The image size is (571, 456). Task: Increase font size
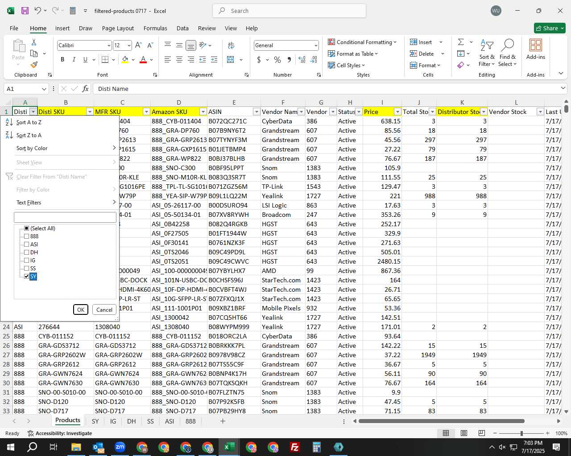pyautogui.click(x=138, y=45)
